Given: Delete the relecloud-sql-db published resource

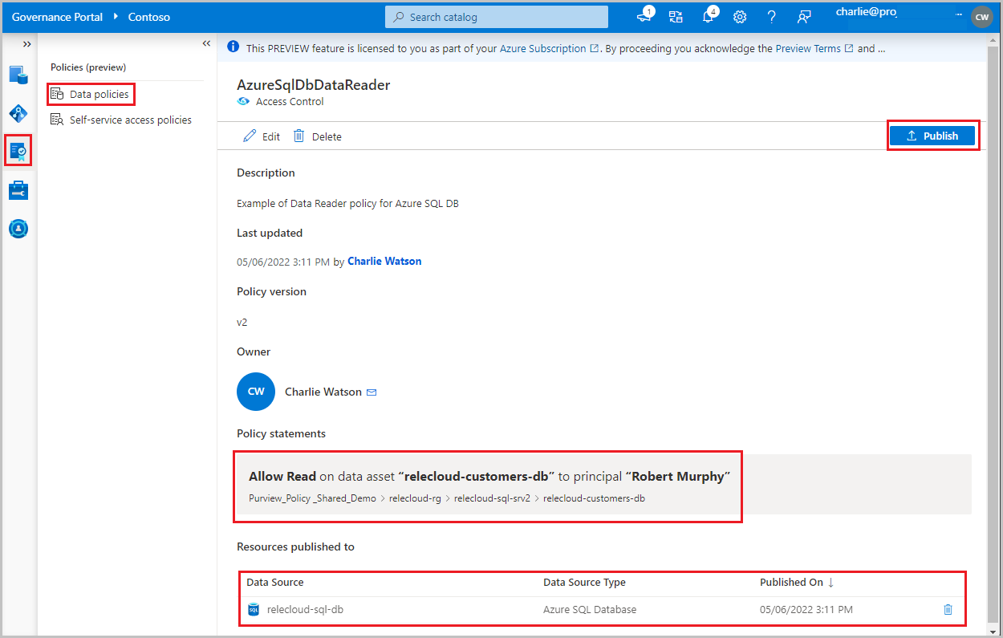Looking at the screenshot, I should pyautogui.click(x=948, y=609).
